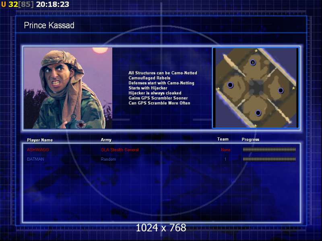Image resolution: width=322 pixels, height=241 pixels.
Task: Click the left star marker on map
Action: pyautogui.click(x=218, y=89)
